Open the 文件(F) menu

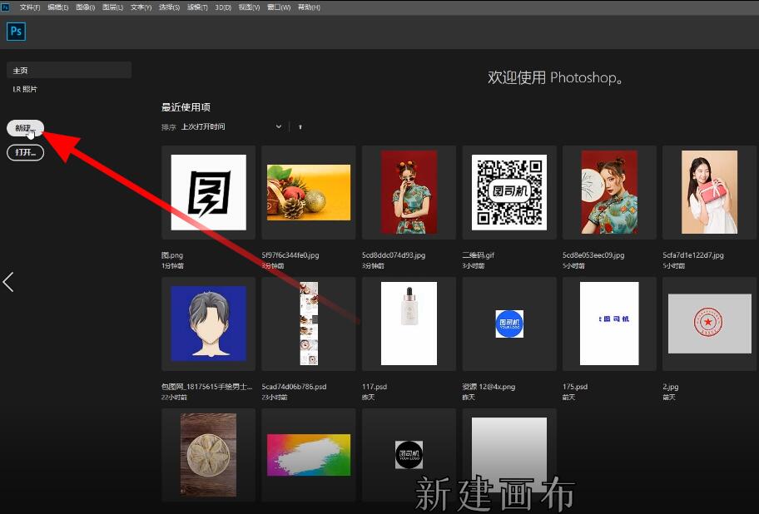point(29,7)
